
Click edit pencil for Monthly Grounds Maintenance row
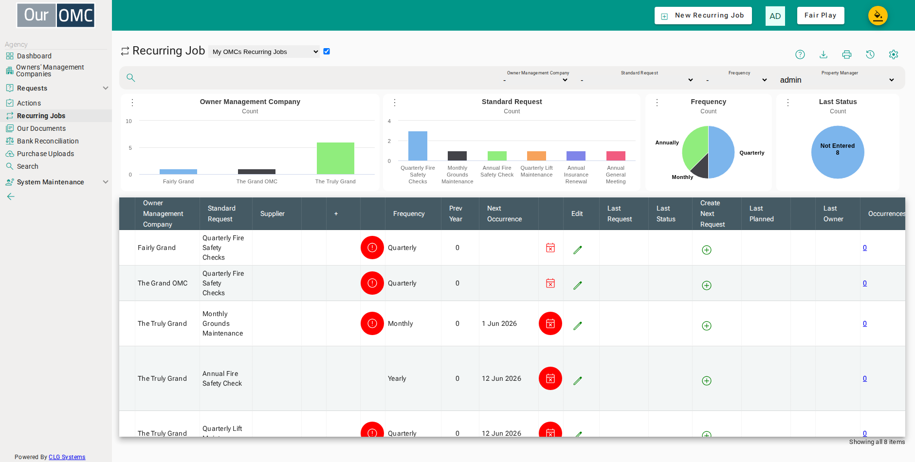click(578, 326)
